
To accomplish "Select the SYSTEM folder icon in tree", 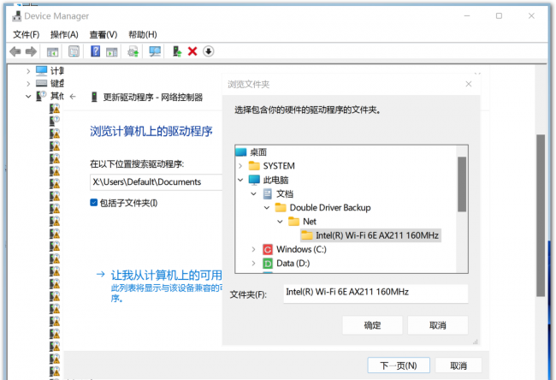I will [x=254, y=166].
